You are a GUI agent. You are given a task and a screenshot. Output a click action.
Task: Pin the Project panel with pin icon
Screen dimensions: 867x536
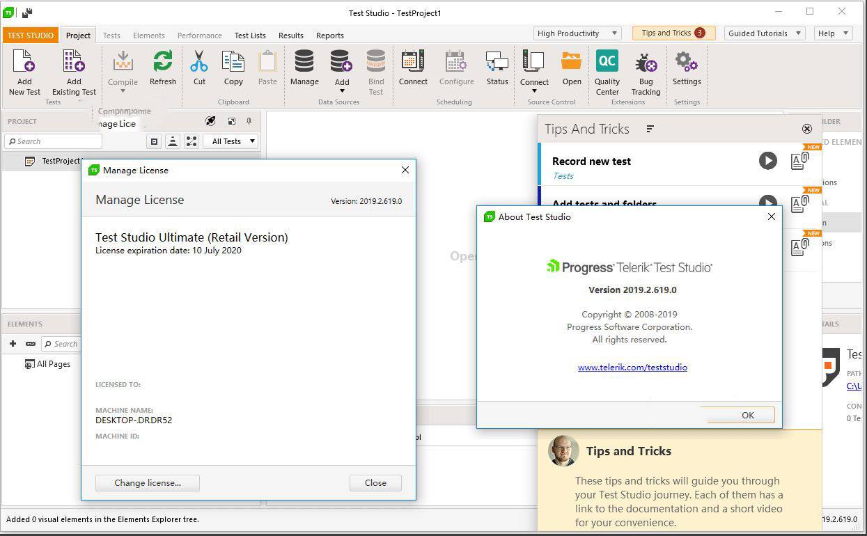point(249,121)
